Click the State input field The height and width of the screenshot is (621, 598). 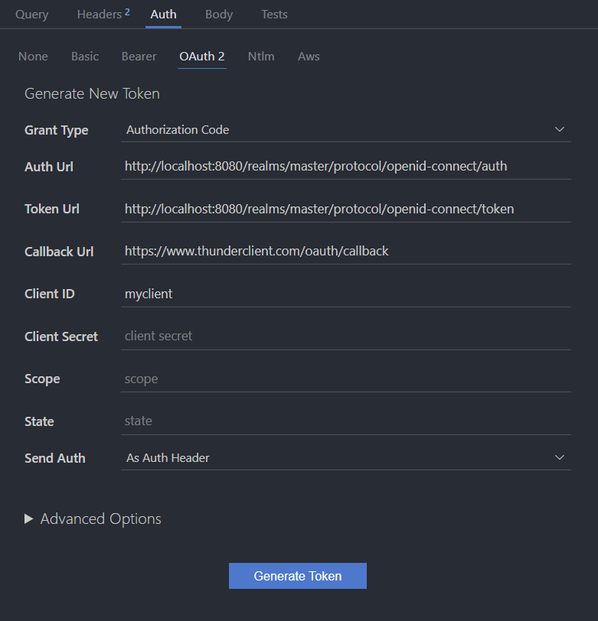coord(345,421)
